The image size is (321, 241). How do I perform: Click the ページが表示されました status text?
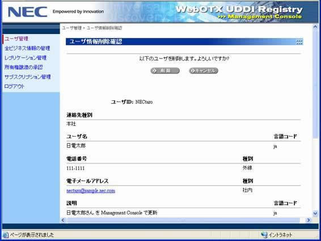[32, 235]
